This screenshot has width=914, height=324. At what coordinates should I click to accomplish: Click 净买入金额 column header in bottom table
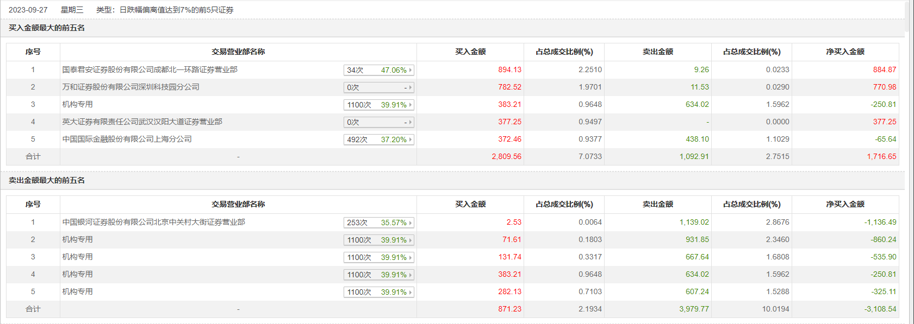click(x=845, y=204)
